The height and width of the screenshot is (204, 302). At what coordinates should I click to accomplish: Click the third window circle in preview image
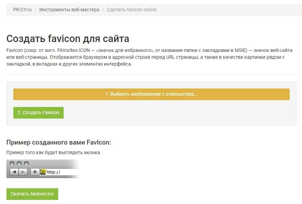click(x=26, y=164)
